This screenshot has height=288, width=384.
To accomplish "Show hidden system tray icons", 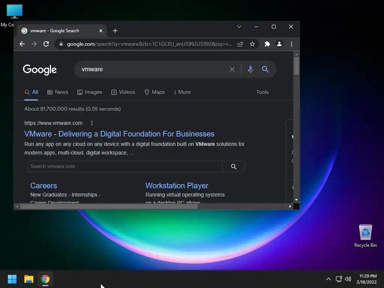I will pos(328,279).
